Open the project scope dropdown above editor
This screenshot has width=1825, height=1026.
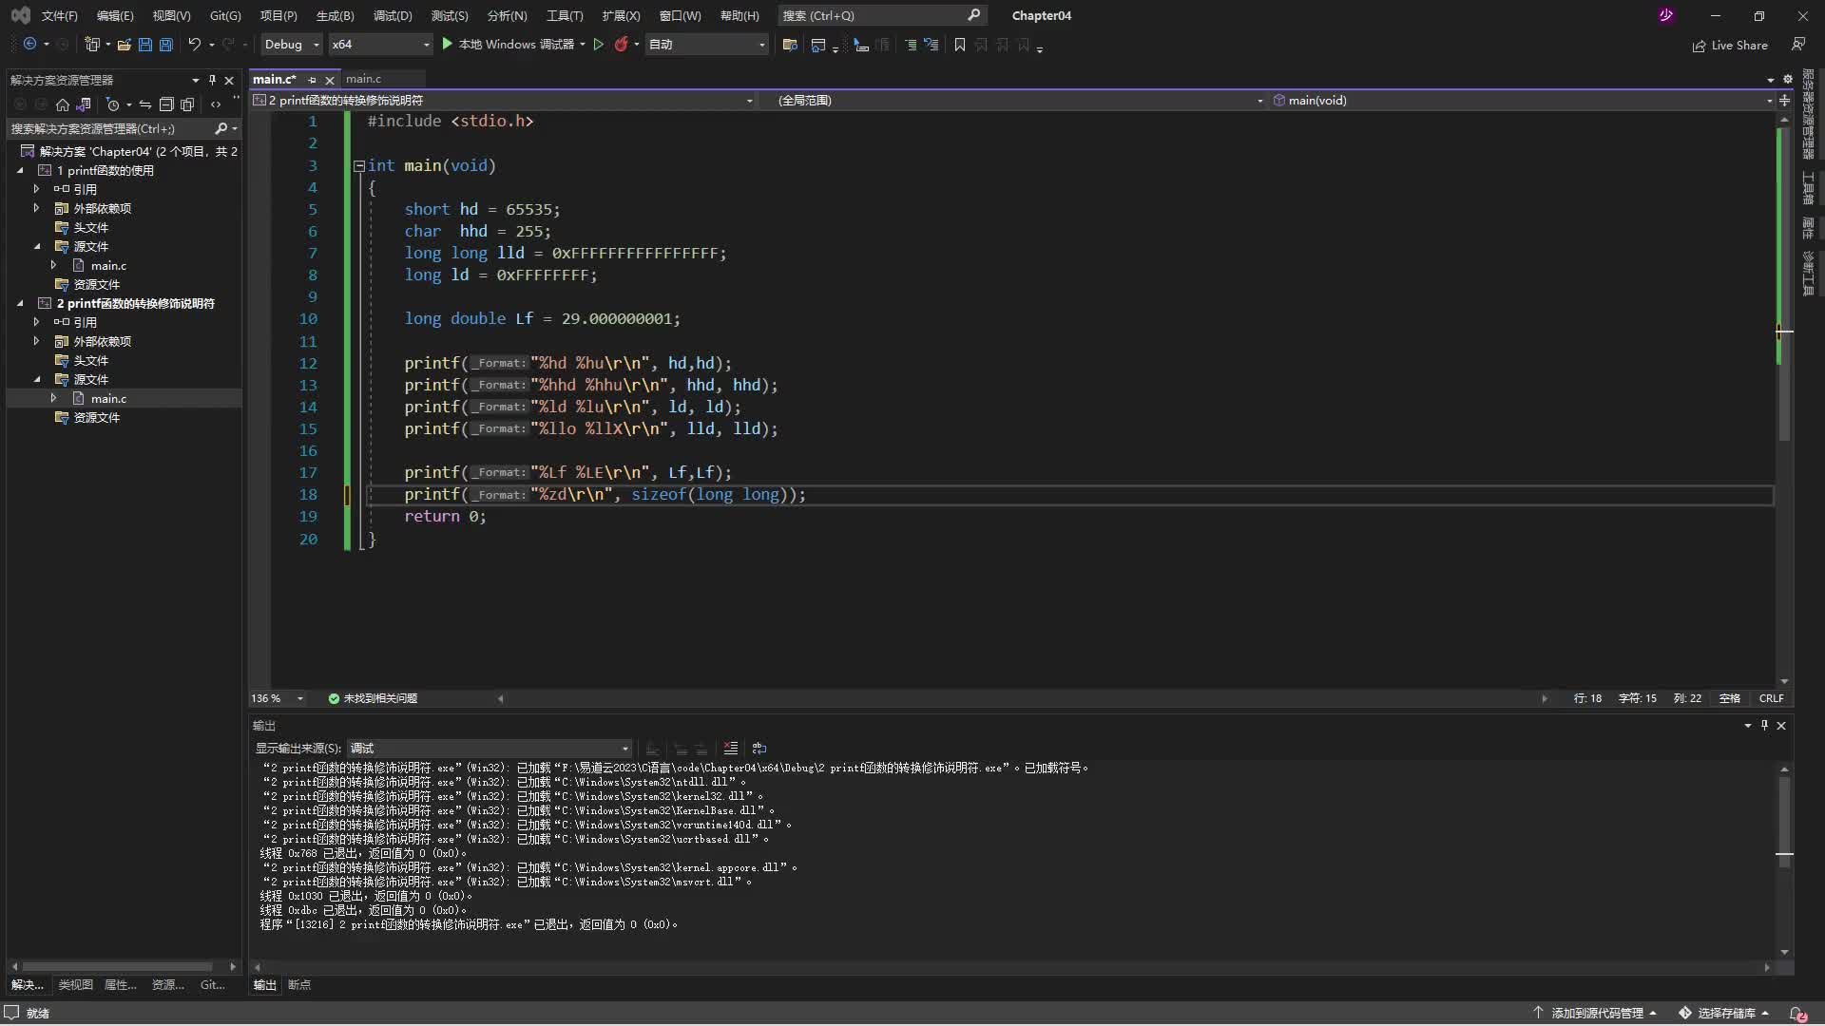coord(504,100)
